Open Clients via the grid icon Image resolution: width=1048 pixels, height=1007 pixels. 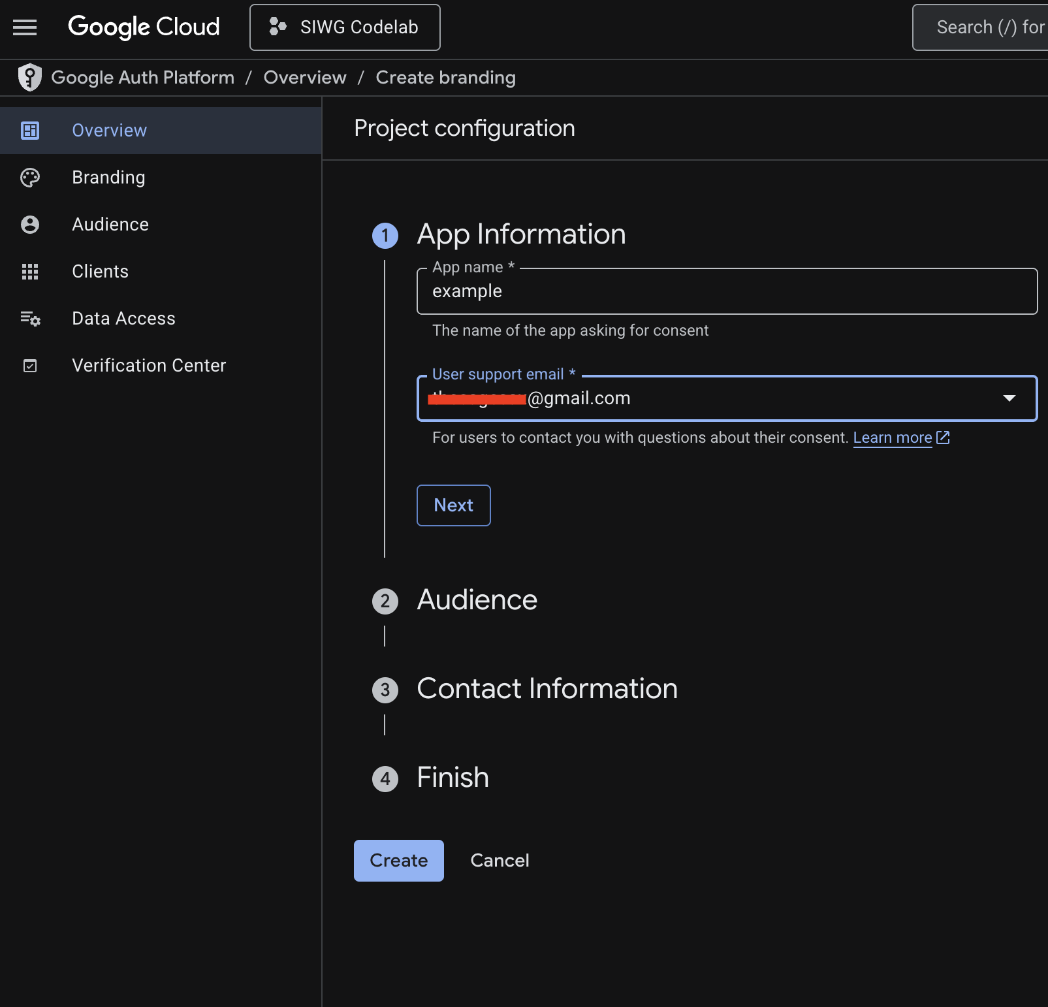[x=30, y=272]
